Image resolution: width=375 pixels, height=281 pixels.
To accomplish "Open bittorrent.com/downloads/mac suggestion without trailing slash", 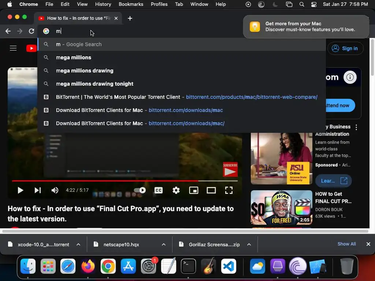I will (182, 110).
